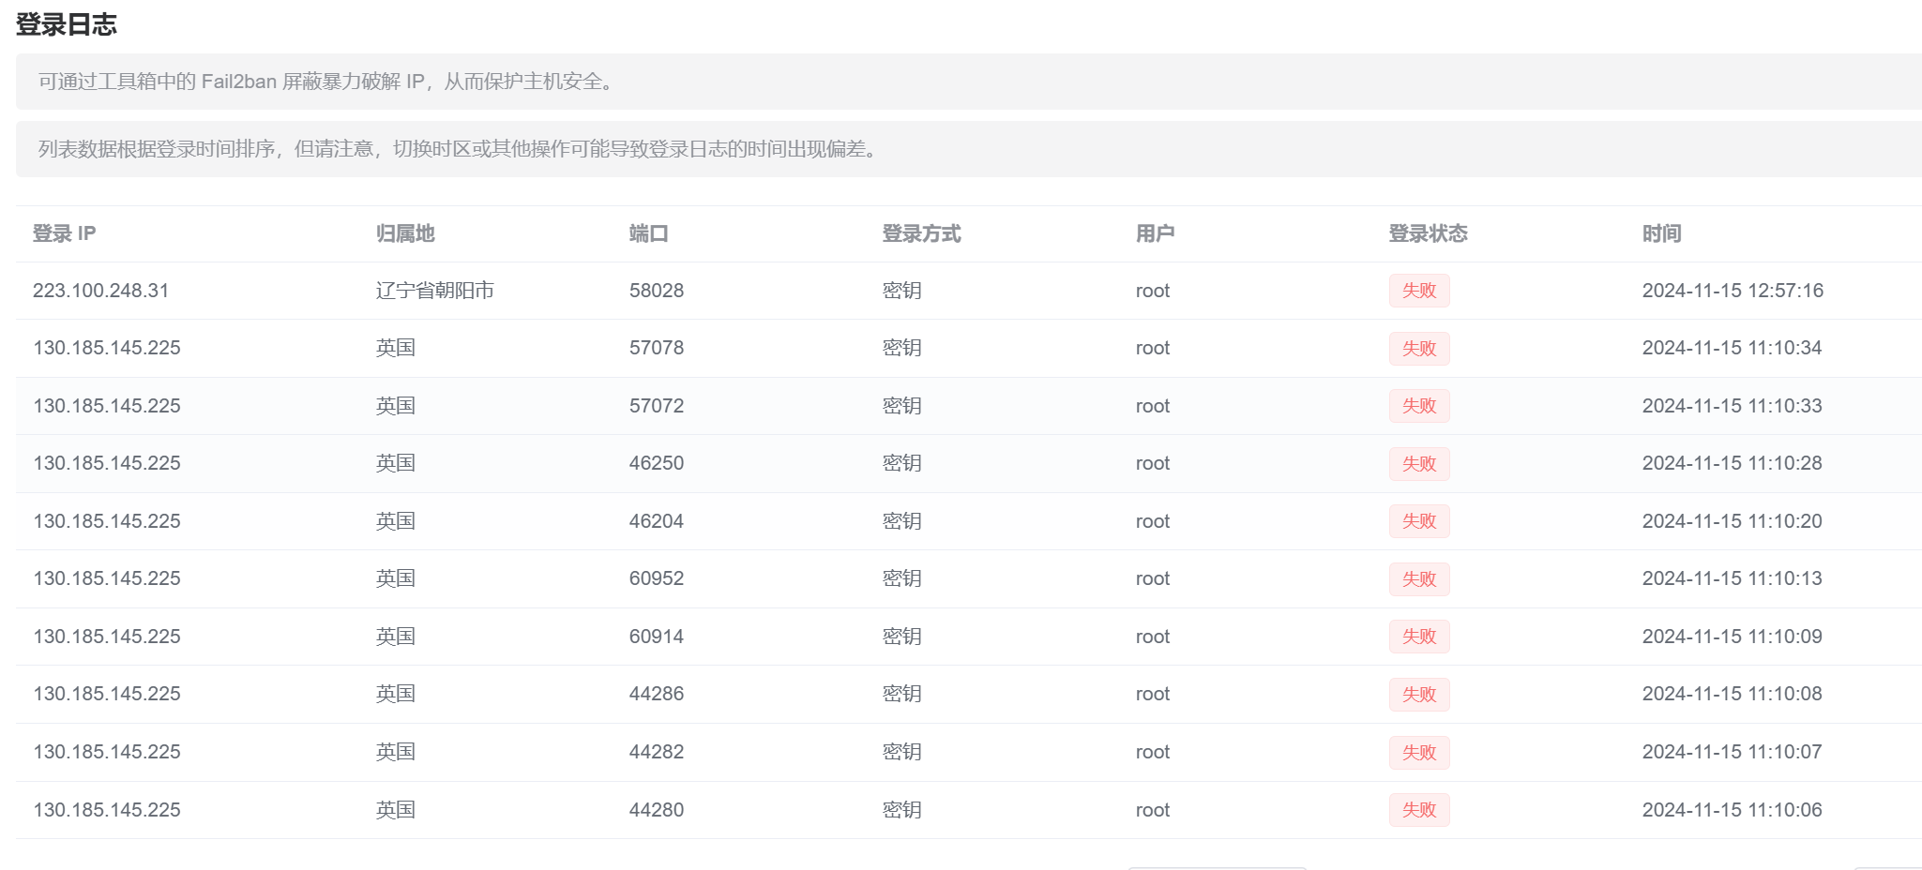Click the 失败 tag in the port 57078 row
Viewport: 1922px width, 870px height.
(1419, 349)
